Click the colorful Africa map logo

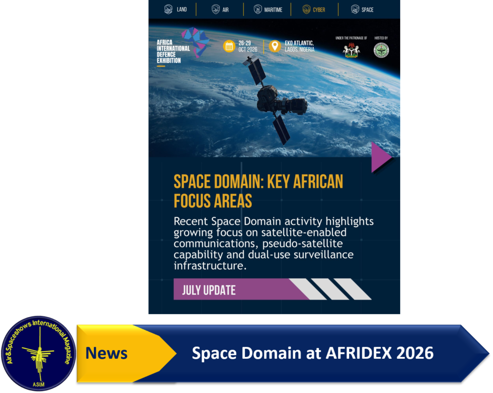click(195, 42)
